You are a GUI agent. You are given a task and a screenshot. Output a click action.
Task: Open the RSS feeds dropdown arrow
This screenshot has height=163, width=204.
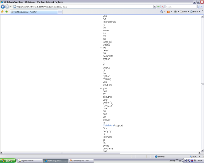(x=172, y=12)
